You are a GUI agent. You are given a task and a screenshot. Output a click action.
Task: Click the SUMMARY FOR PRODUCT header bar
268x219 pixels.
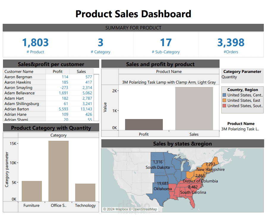pos(133,28)
